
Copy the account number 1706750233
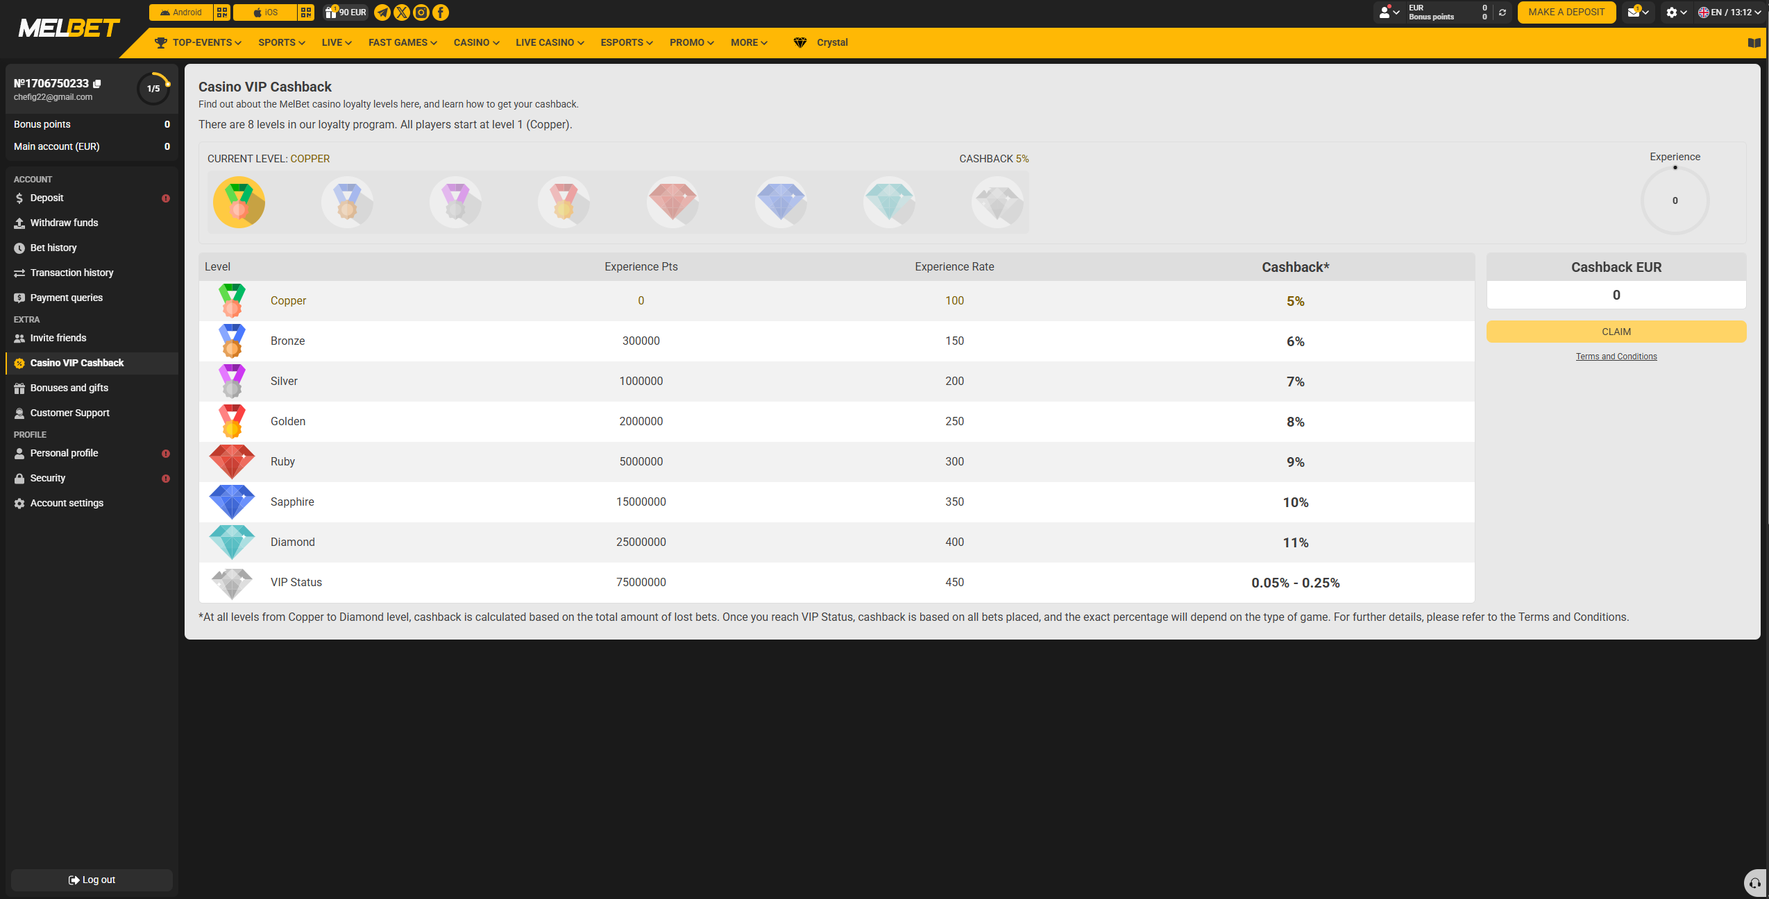point(97,84)
